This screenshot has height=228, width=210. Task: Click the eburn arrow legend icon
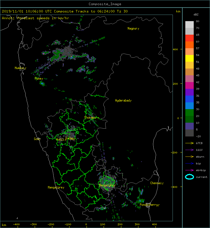189,157
